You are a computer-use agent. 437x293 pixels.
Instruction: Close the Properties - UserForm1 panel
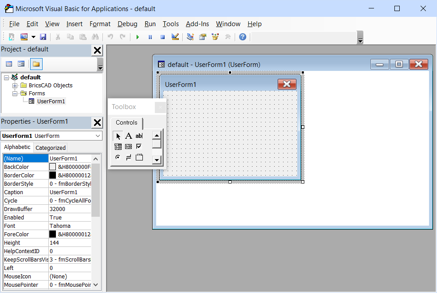97,122
